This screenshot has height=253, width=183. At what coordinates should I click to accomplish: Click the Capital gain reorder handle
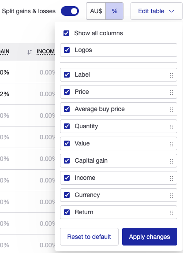[172, 161]
